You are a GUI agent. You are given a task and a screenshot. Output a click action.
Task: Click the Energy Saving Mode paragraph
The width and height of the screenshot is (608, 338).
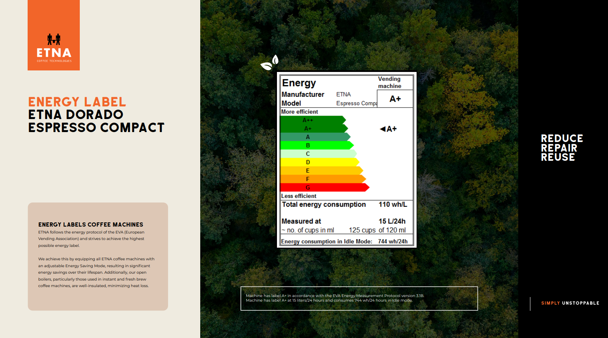[96, 273]
